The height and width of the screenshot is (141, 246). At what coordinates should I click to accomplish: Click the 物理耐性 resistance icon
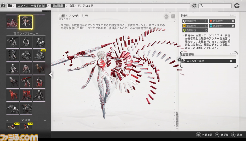tap(184, 21)
